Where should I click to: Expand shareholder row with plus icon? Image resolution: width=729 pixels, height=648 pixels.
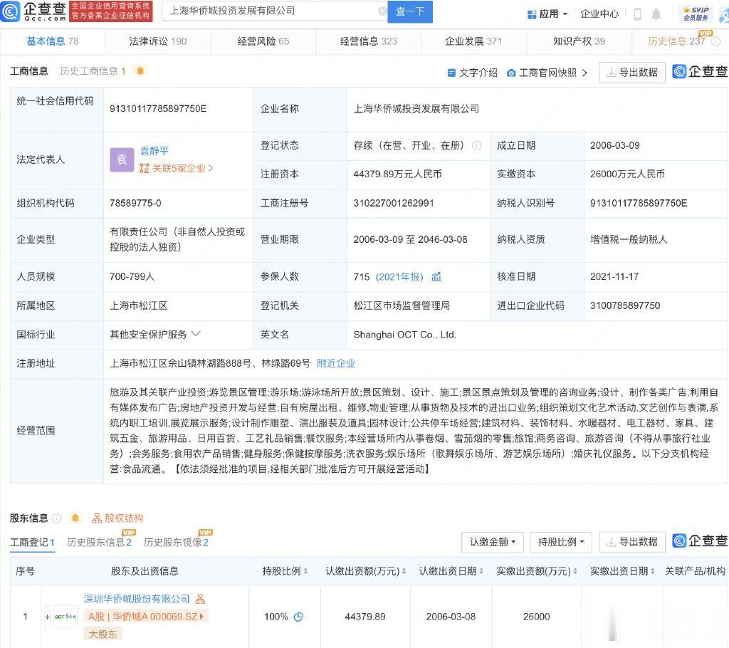pos(47,617)
